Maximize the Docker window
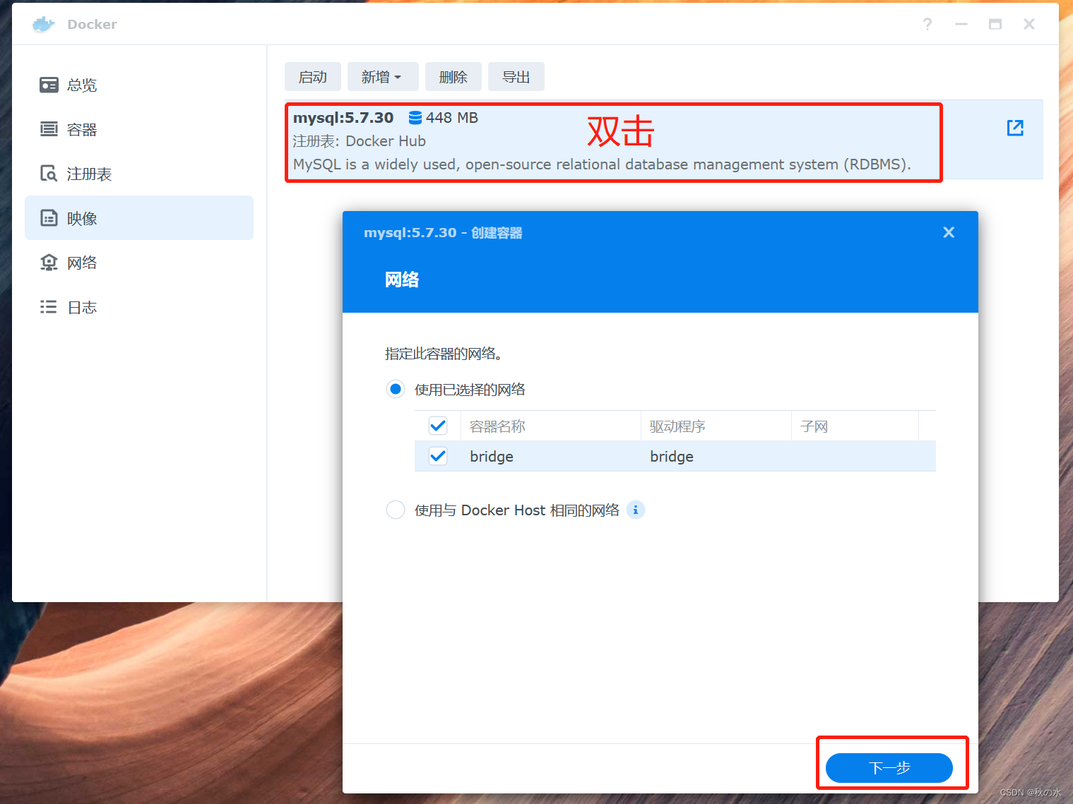 click(995, 24)
